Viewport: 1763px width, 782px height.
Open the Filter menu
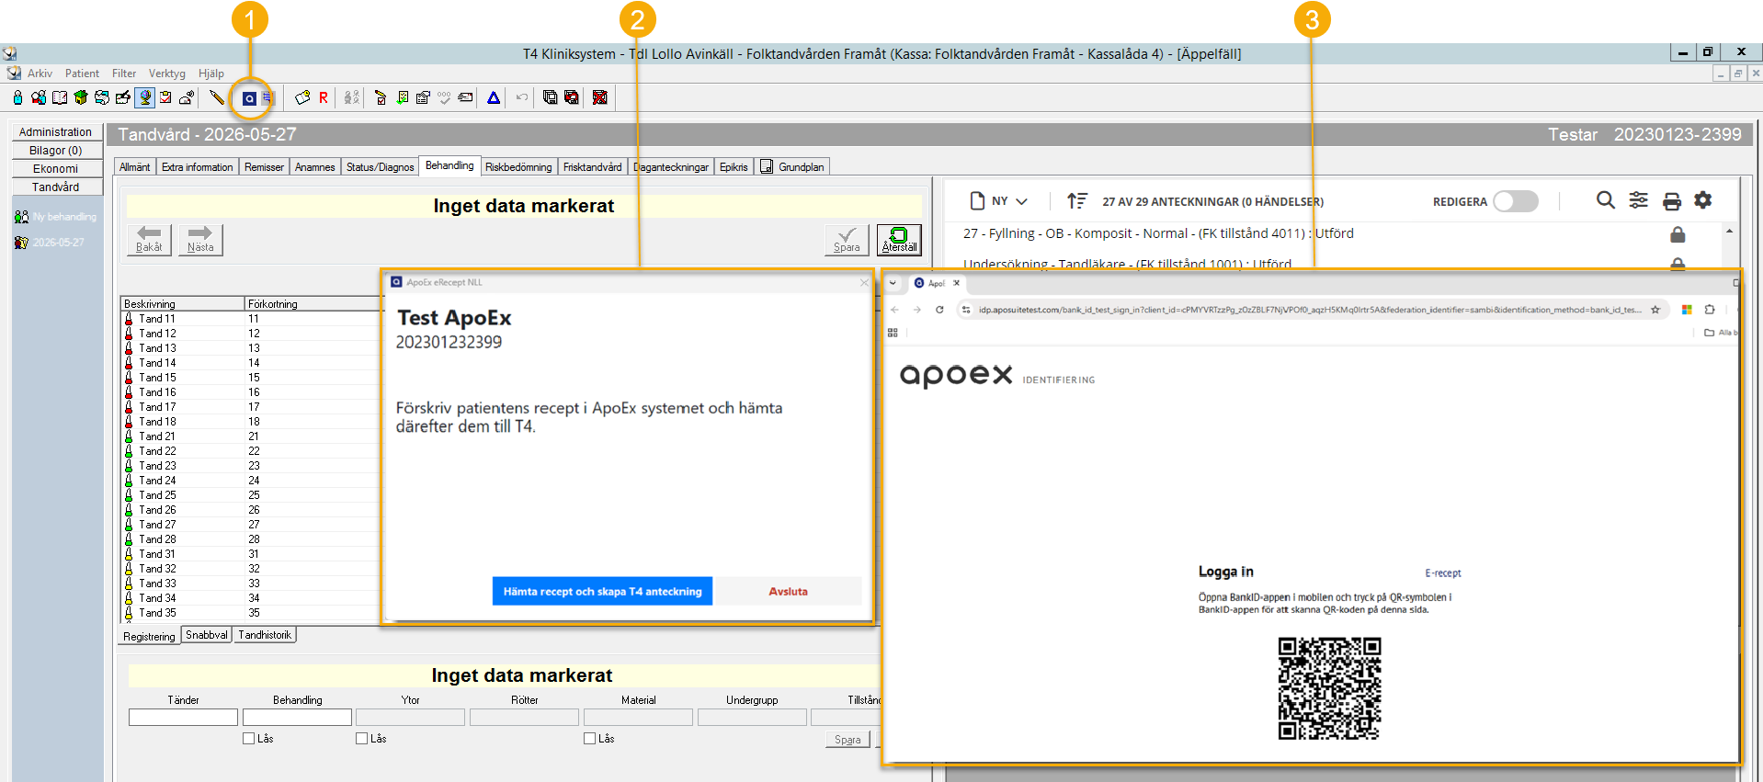[x=124, y=74]
